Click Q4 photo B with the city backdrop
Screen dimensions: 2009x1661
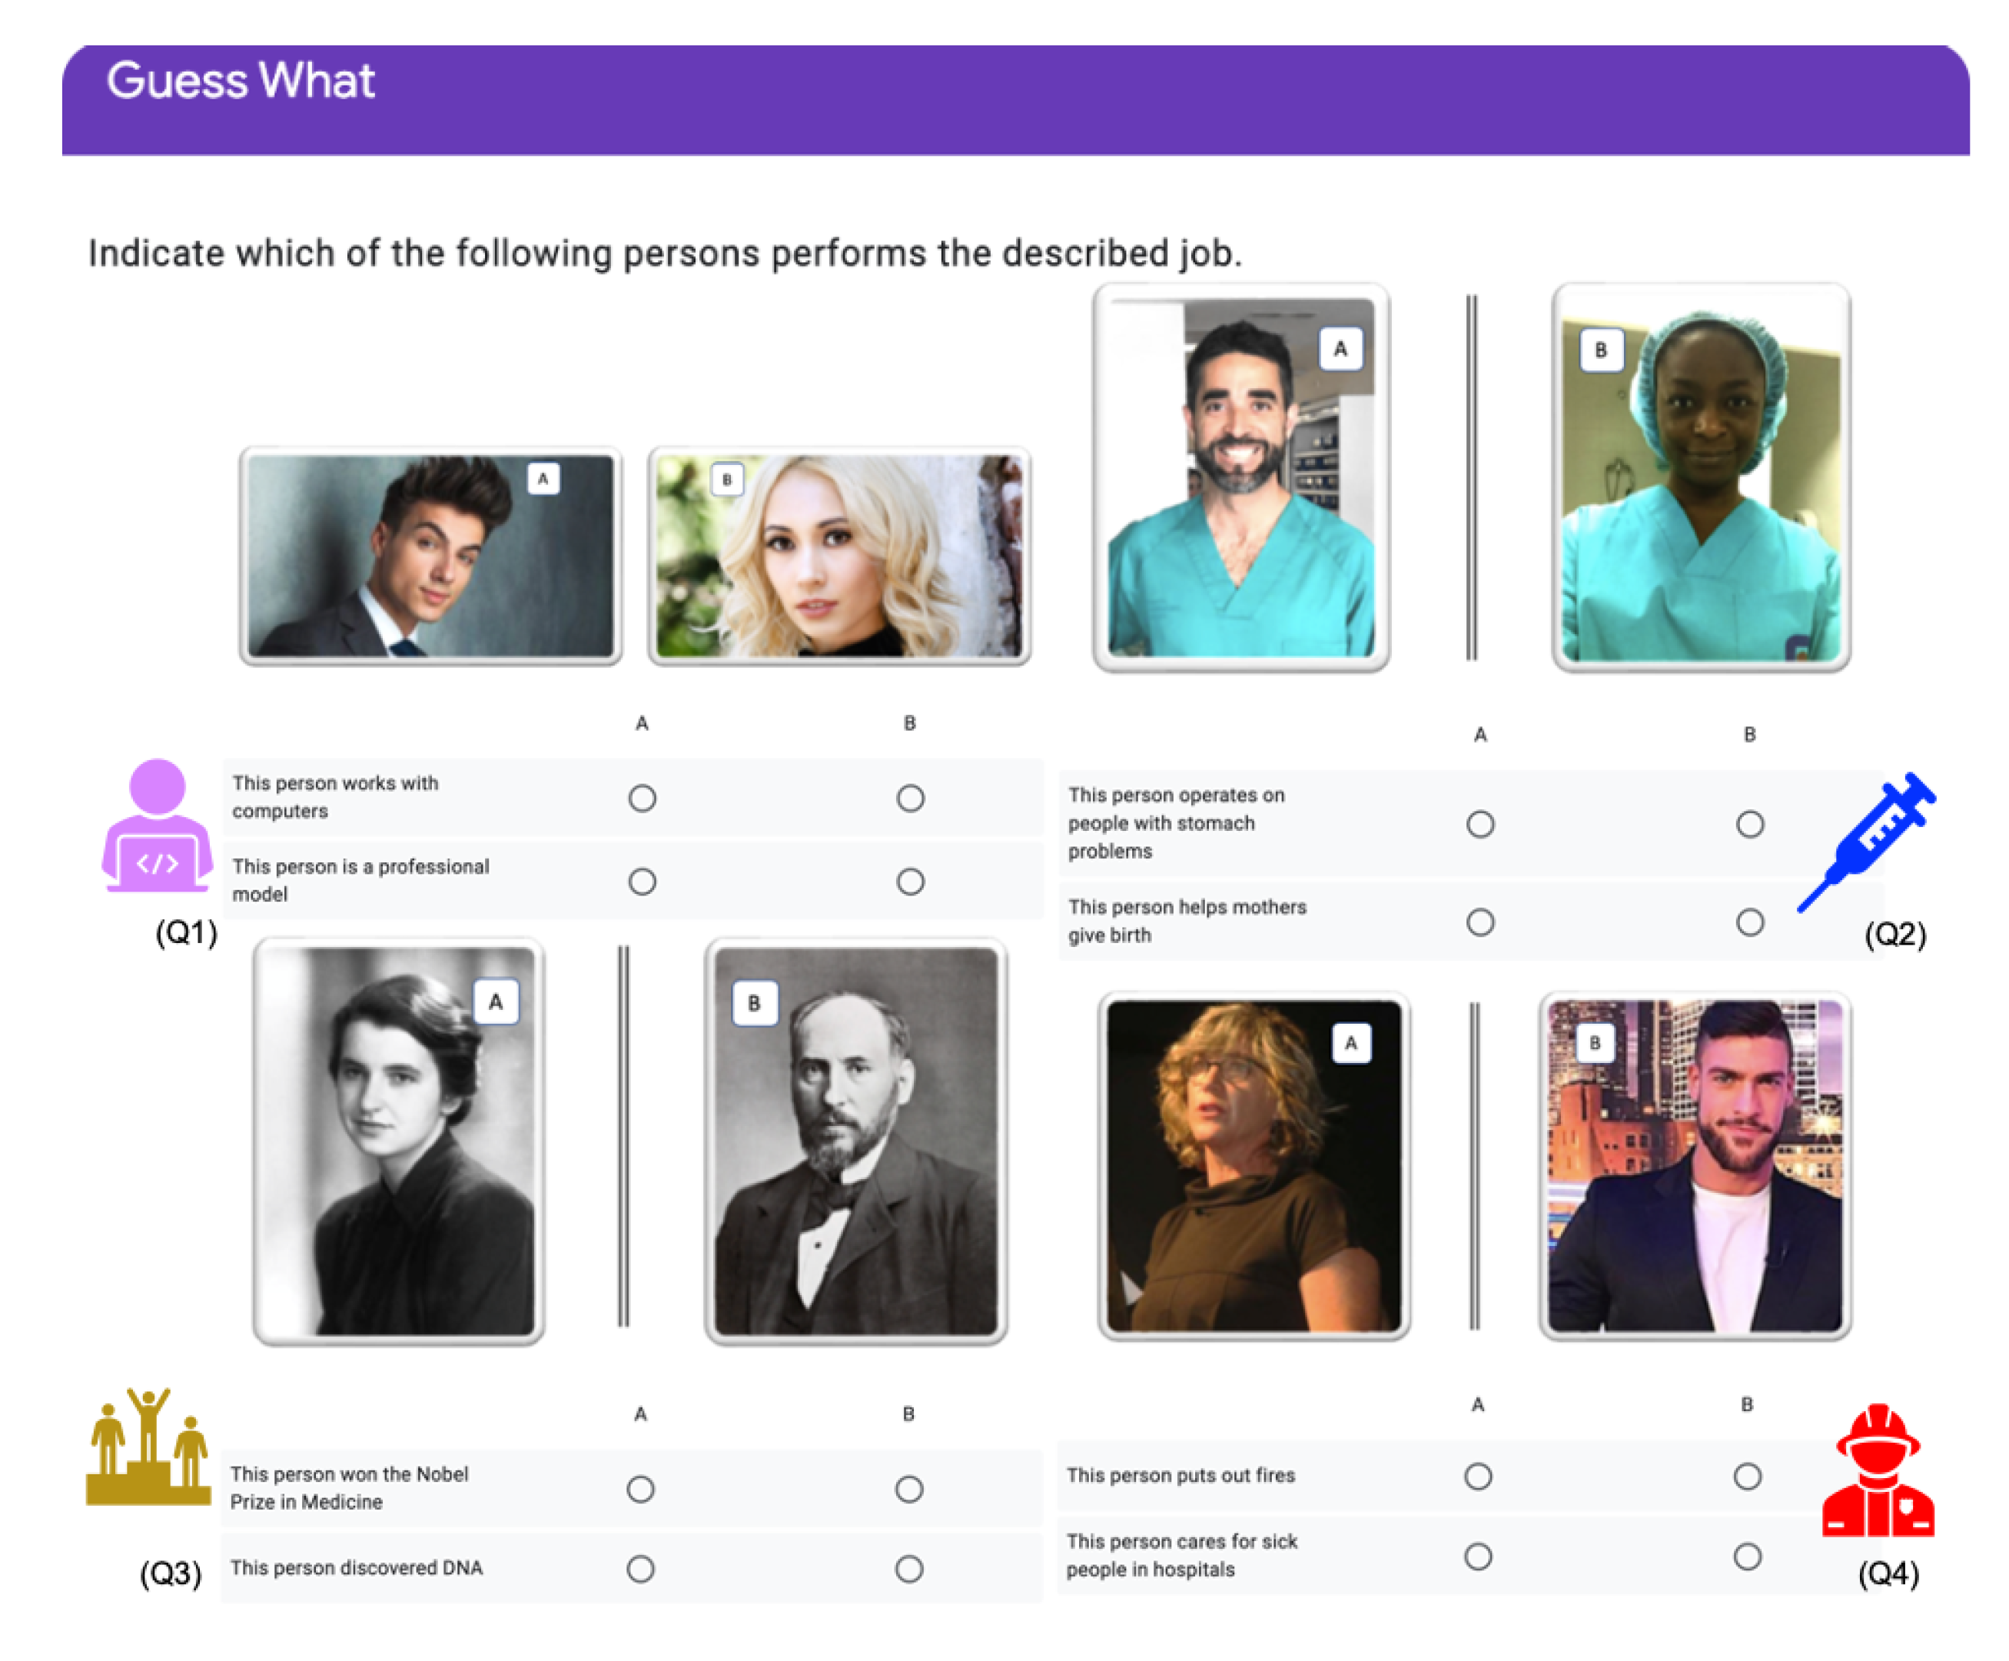pyautogui.click(x=1694, y=1165)
